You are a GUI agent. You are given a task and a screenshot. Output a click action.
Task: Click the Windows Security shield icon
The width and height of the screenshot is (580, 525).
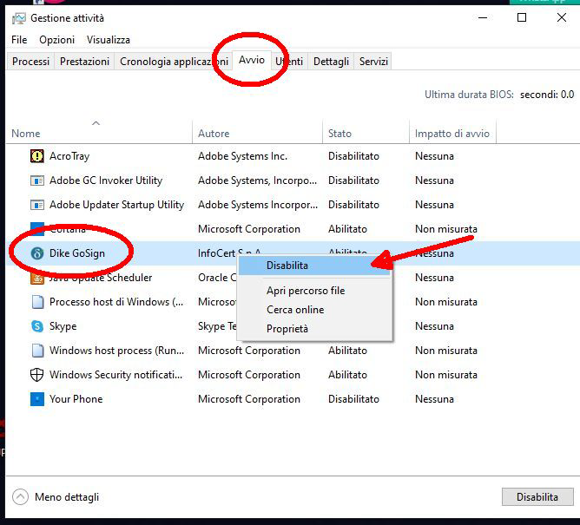tap(36, 375)
